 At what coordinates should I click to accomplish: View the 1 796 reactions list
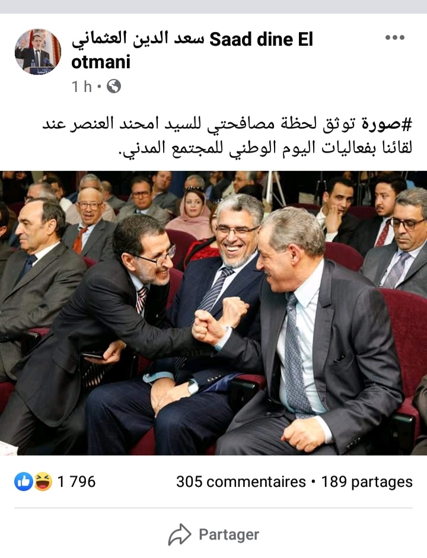click(x=76, y=482)
